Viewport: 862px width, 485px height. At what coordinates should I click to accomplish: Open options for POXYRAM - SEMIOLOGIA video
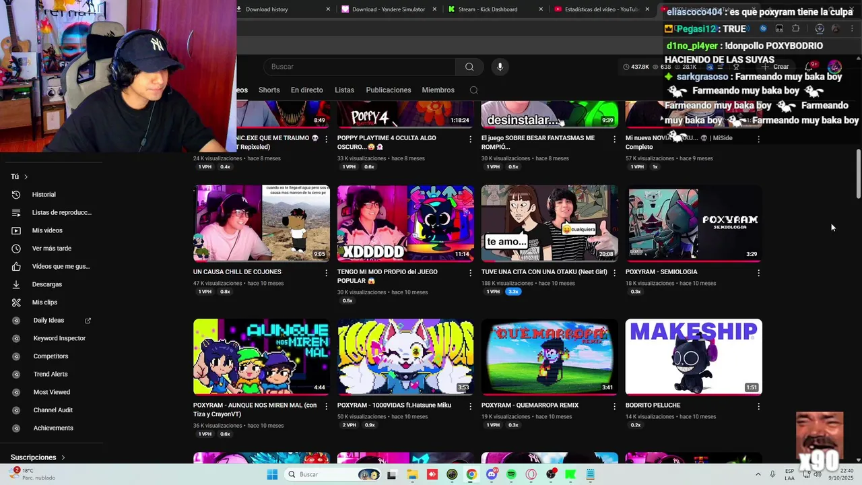point(758,273)
